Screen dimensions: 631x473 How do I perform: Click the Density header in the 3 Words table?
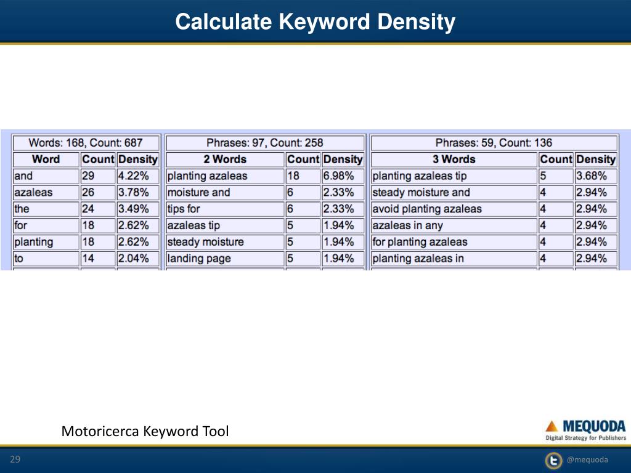[596, 160]
